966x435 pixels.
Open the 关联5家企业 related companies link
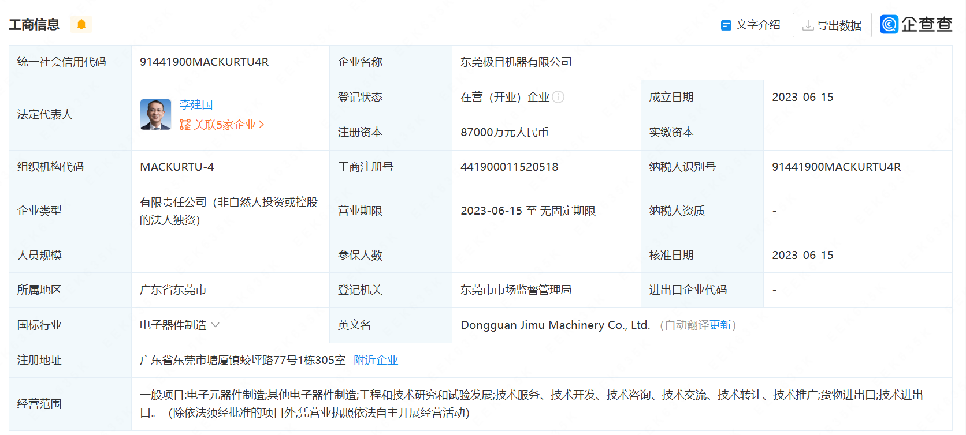(x=222, y=125)
